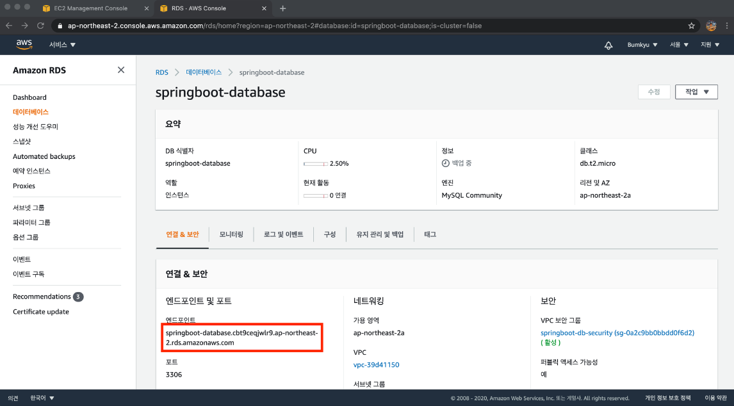Click the springboot-database page heading
Viewport: 734px width, 406px height.
coord(220,92)
